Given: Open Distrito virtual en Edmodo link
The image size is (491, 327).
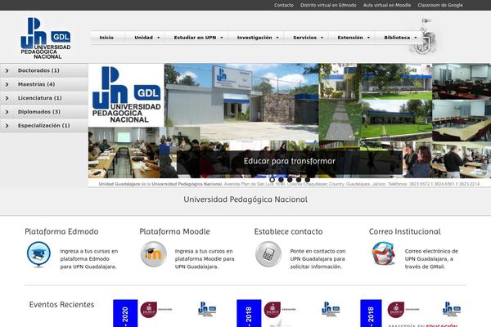Looking at the screenshot, I should point(328,5).
